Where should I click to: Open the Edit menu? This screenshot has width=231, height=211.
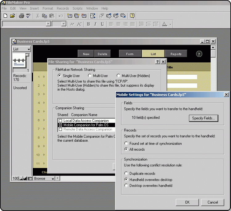[13, 8]
